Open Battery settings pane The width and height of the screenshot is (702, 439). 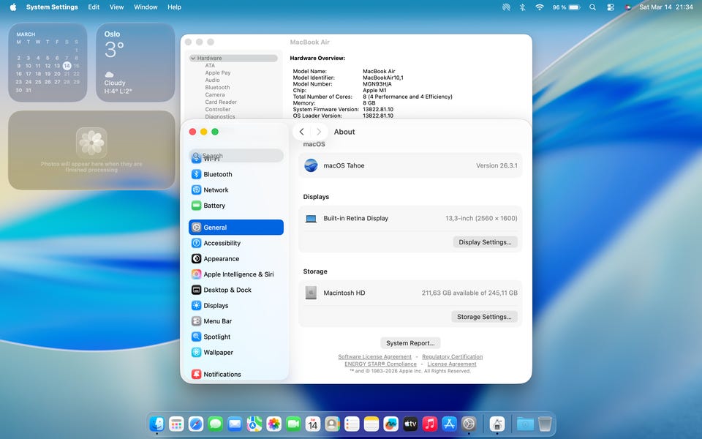pos(214,206)
